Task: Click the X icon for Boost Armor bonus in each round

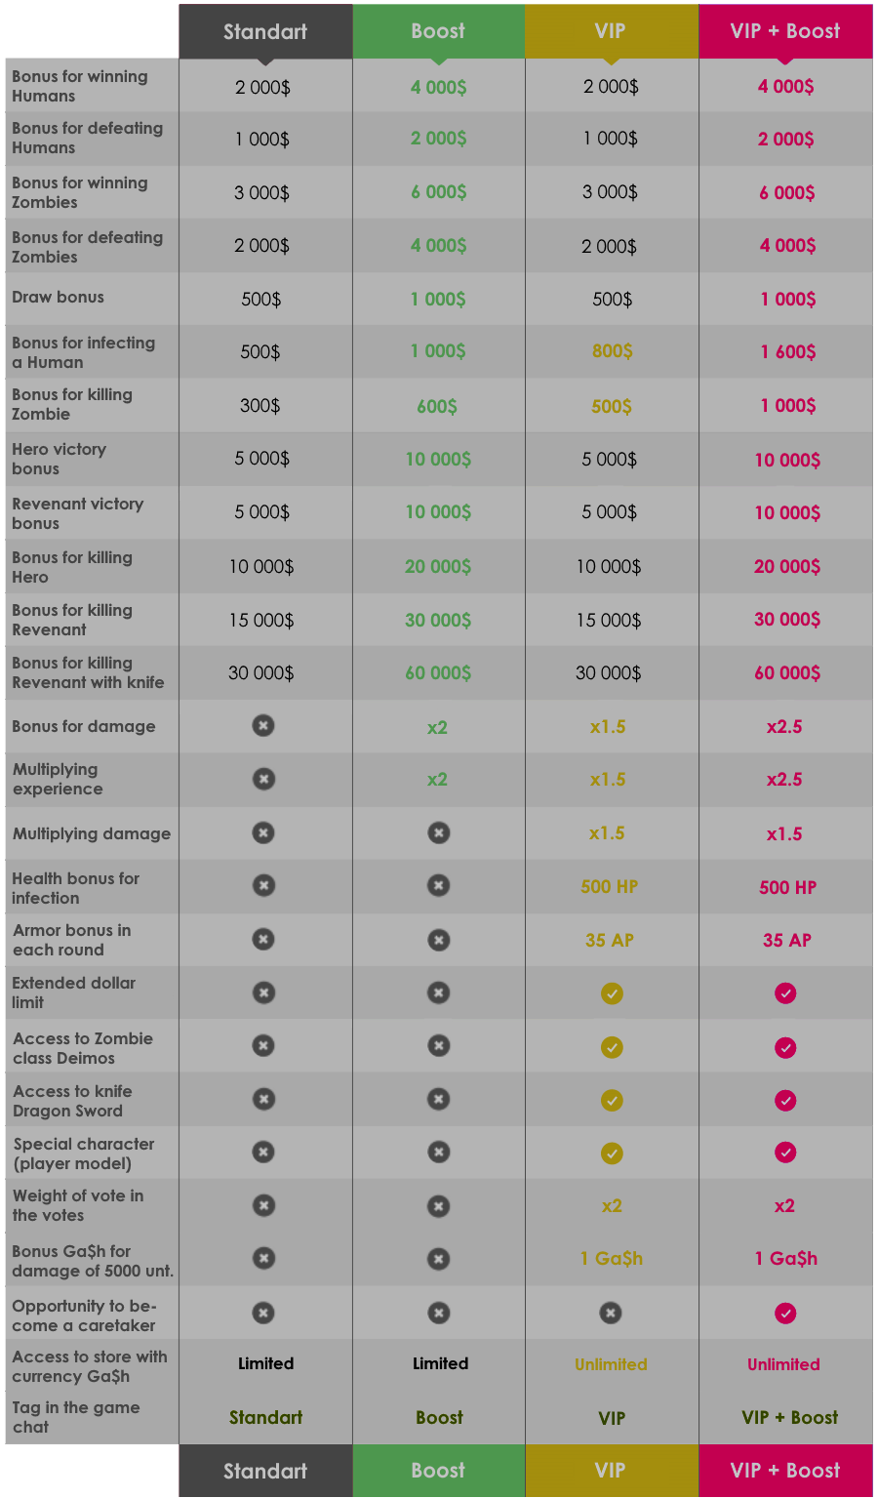Action: pyautogui.click(x=439, y=940)
